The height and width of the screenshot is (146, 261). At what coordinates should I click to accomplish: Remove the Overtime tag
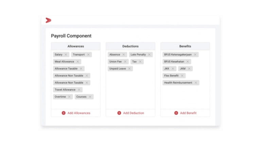69,97
